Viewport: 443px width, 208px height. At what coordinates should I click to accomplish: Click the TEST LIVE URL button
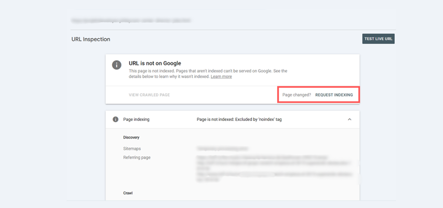pyautogui.click(x=378, y=39)
